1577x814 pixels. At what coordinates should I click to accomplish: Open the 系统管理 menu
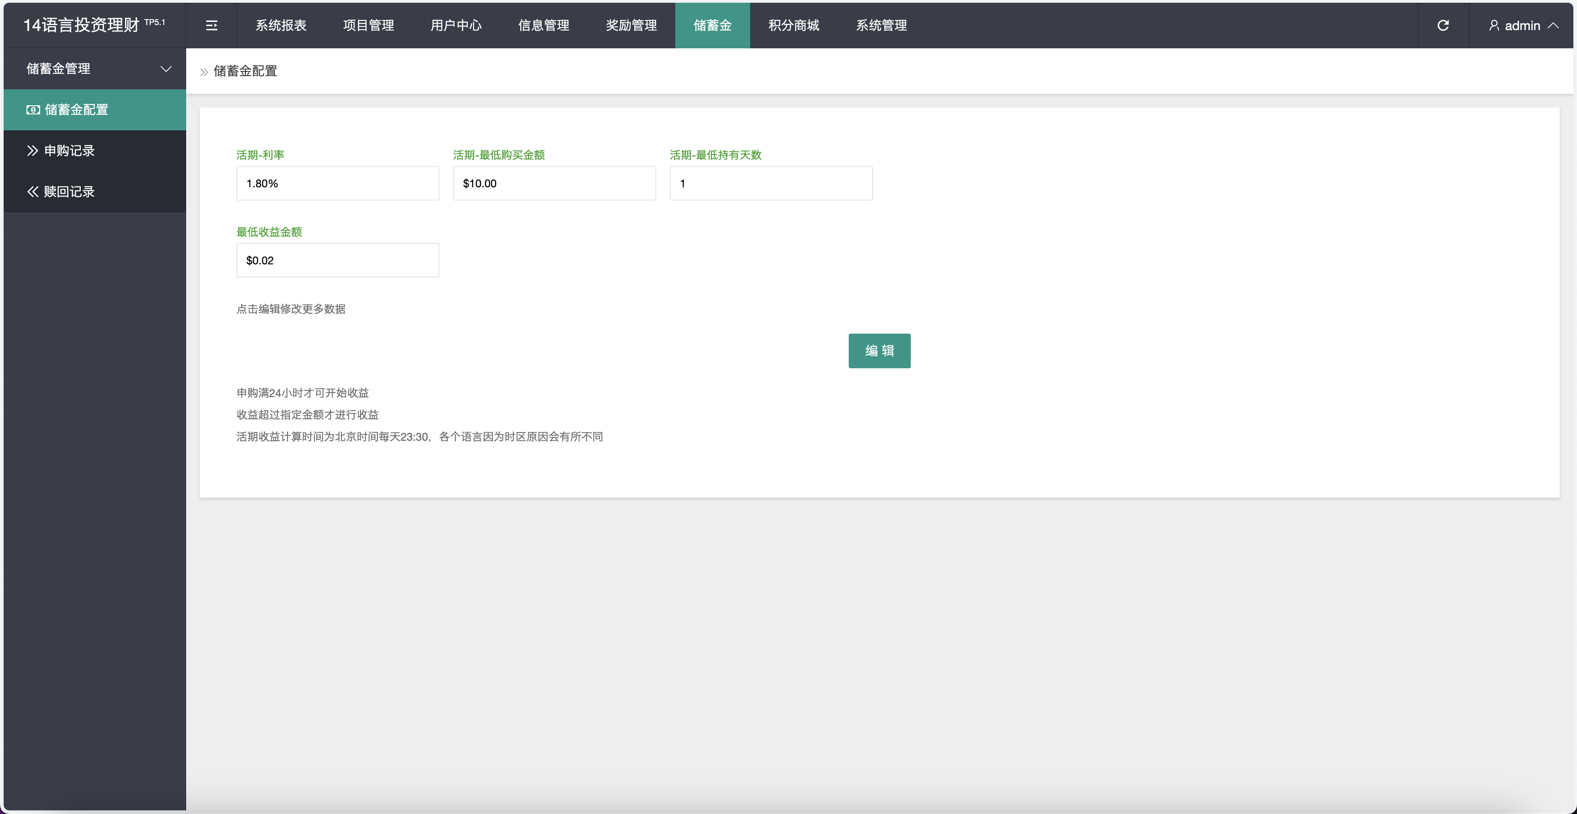pos(881,25)
